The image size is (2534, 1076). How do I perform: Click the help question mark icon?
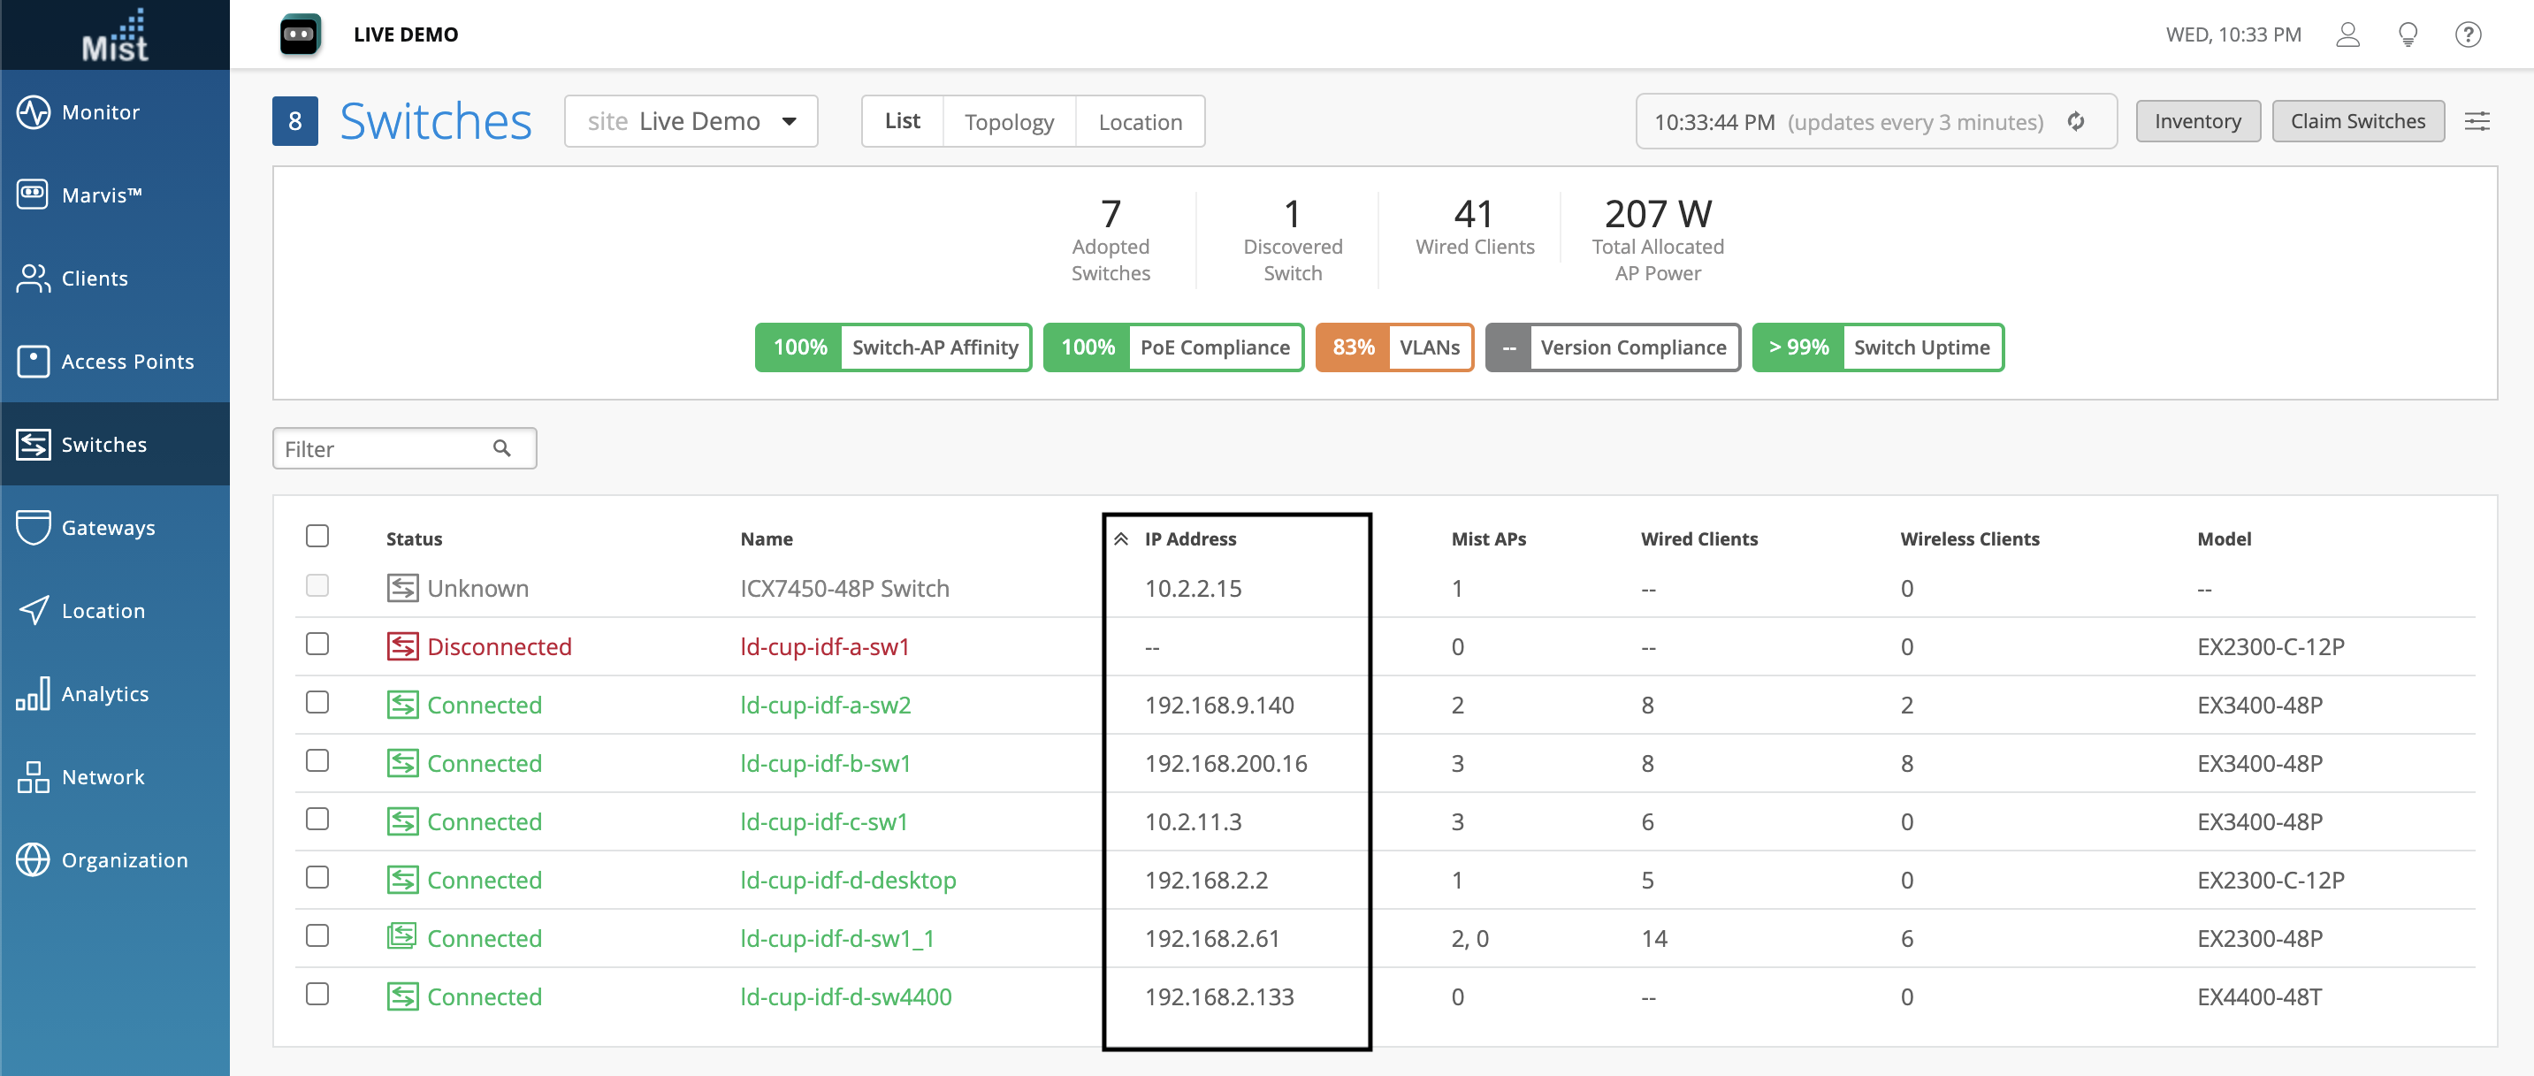point(2467,34)
